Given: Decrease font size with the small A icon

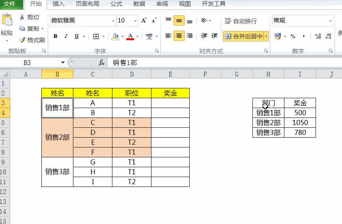Looking at the screenshot, I should [x=154, y=21].
